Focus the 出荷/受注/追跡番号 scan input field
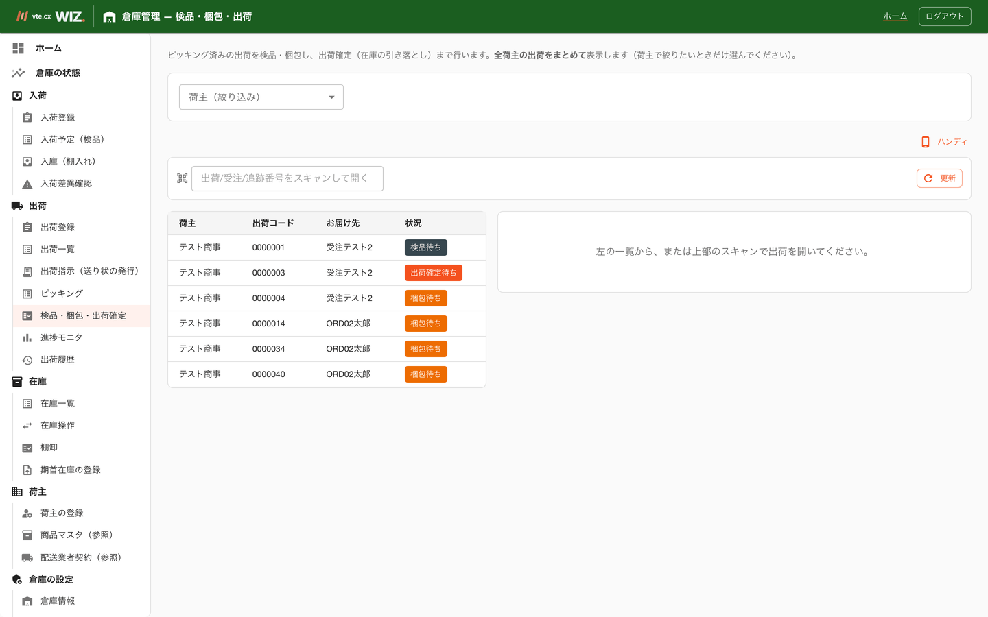988x617 pixels. click(x=287, y=178)
